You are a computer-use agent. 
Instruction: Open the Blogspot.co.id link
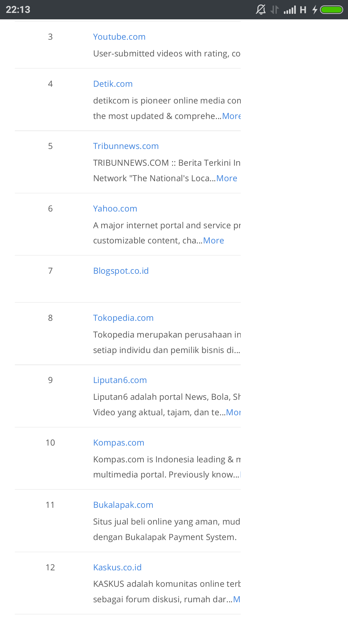click(x=121, y=271)
